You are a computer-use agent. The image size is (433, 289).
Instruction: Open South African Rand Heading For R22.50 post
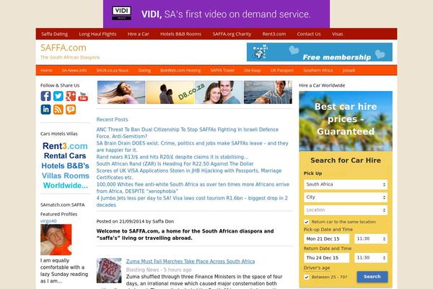[x=175, y=164]
